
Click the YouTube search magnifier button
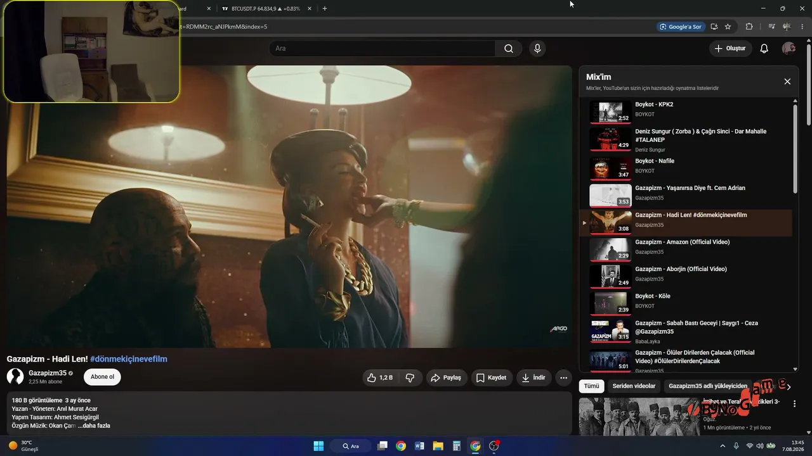(x=508, y=49)
